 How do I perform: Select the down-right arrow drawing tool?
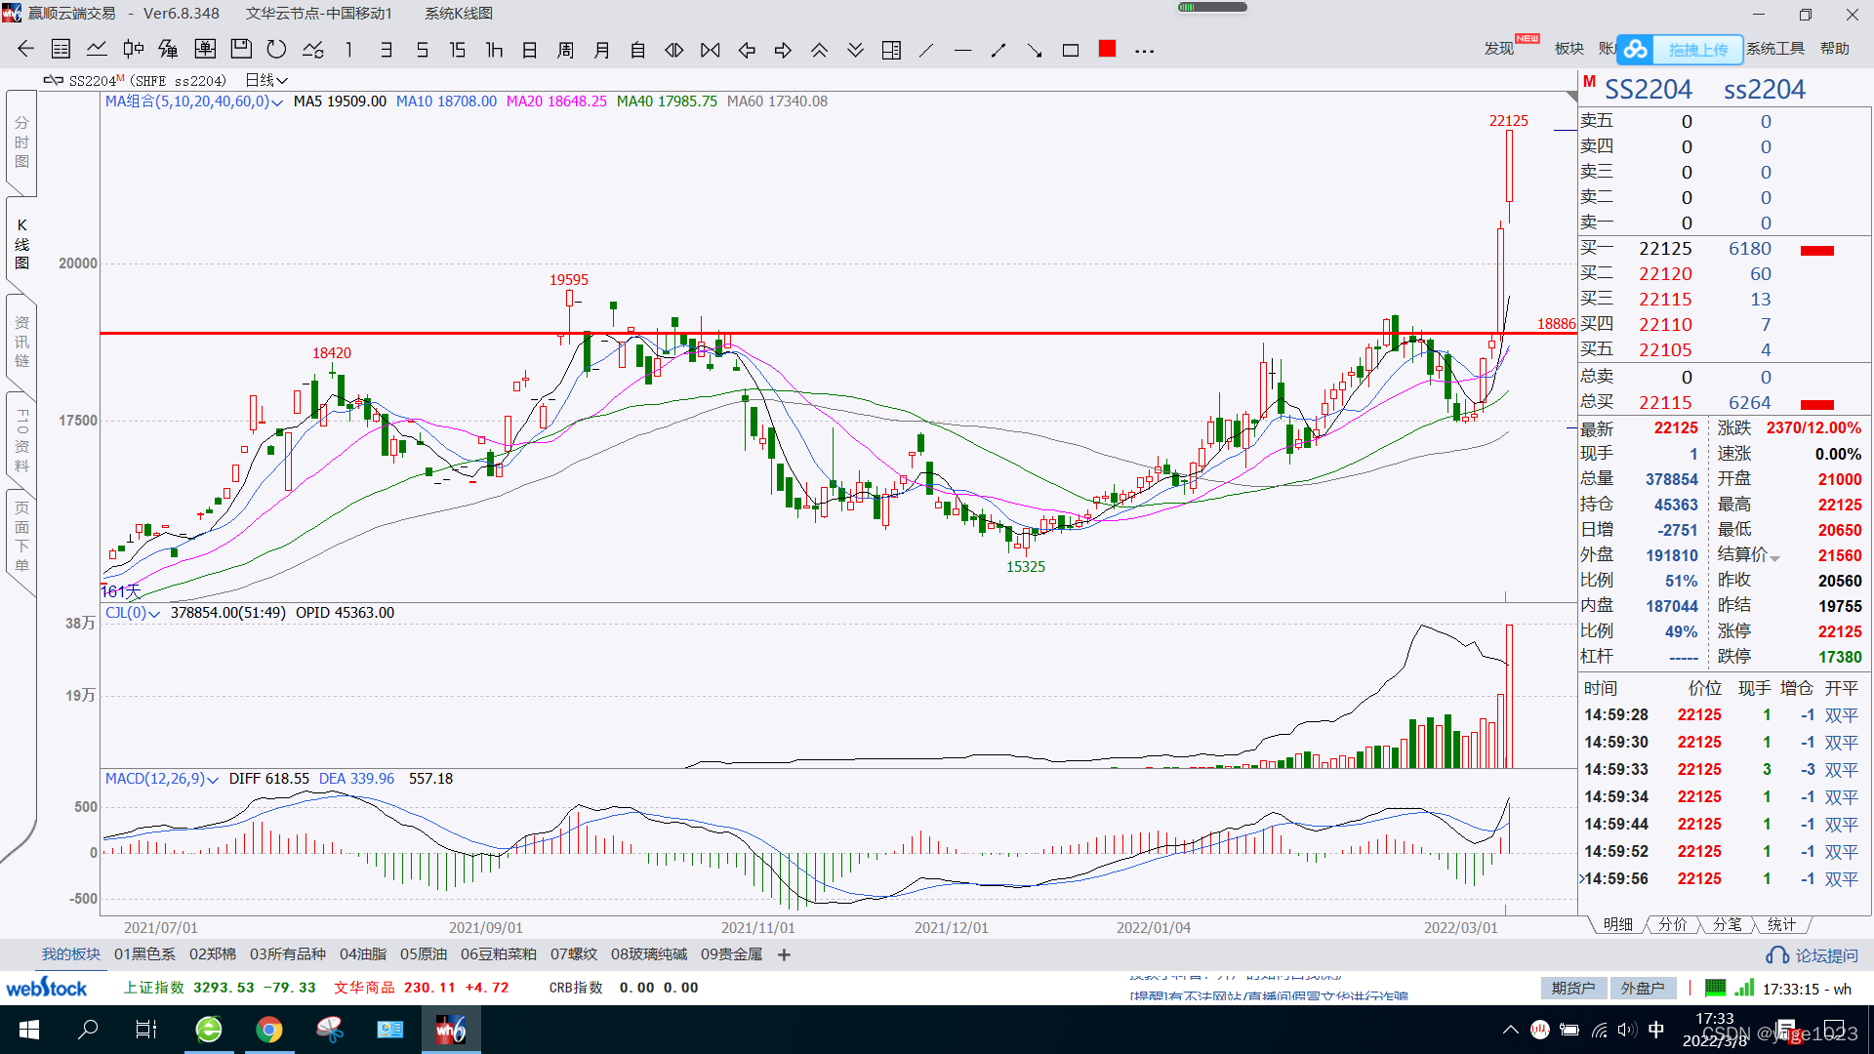click(x=1035, y=50)
